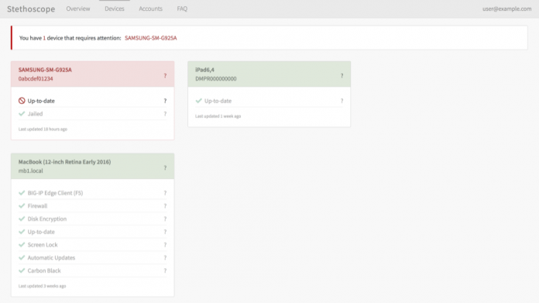The width and height of the screenshot is (539, 303).
Task: Select the Devices navigation tab
Action: tap(115, 9)
